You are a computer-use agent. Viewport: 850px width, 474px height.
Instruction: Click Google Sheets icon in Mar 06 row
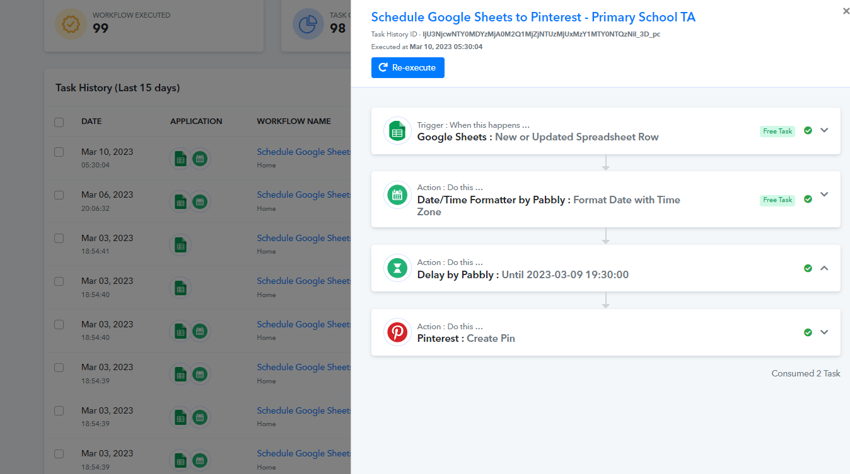click(180, 201)
